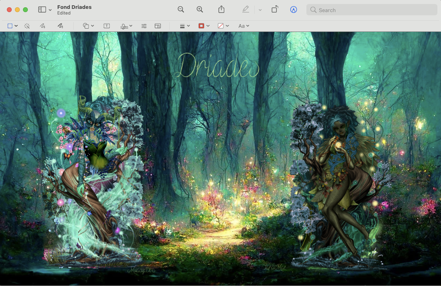The width and height of the screenshot is (441, 286).
Task: Open the Shapes dropdown menu
Action: tap(88, 26)
